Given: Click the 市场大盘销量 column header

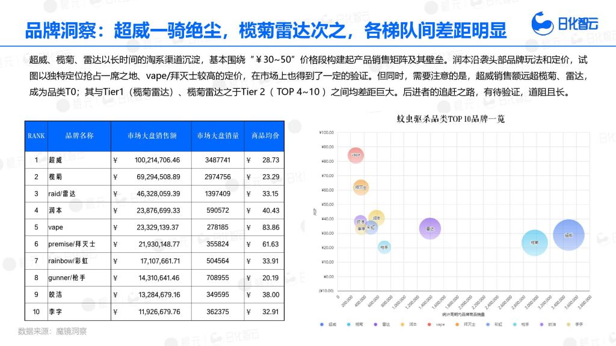Looking at the screenshot, I should (218, 136).
